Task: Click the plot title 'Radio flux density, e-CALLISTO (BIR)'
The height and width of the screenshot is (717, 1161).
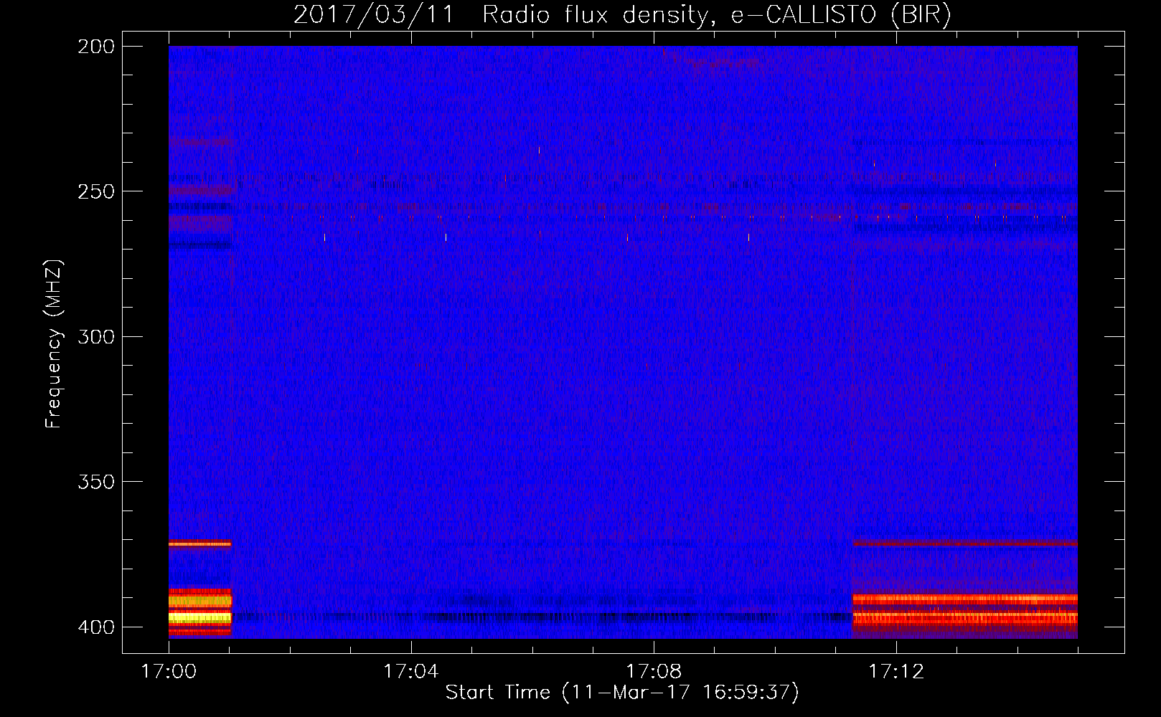Action: pos(716,14)
